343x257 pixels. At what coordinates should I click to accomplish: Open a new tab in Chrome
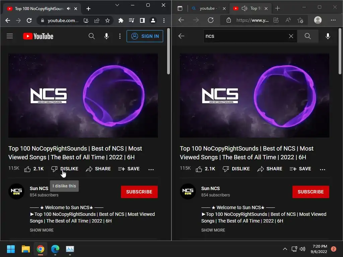88,9
